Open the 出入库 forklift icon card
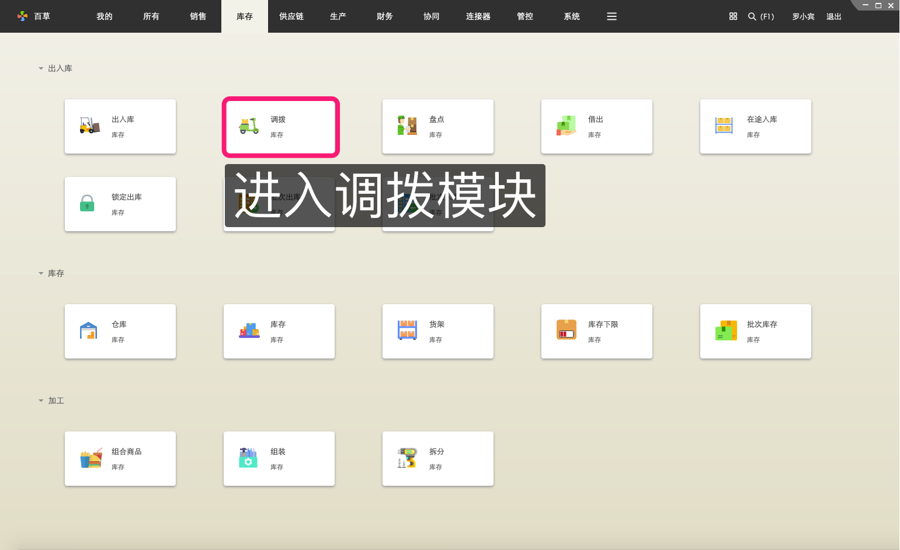 pyautogui.click(x=120, y=127)
